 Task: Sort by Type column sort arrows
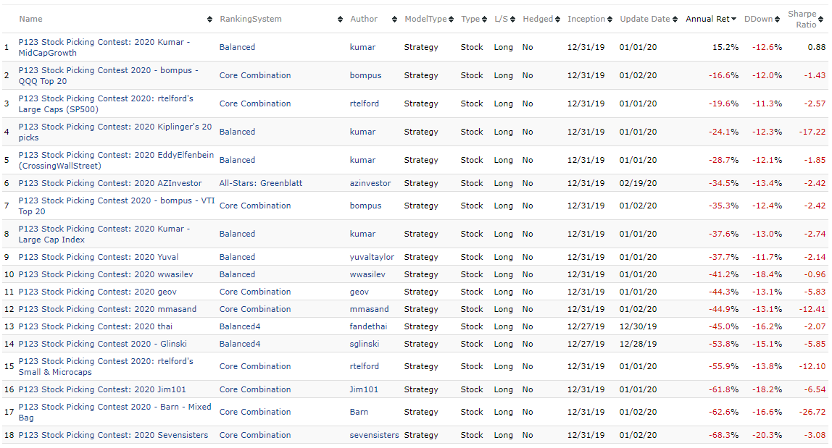pyautogui.click(x=484, y=19)
